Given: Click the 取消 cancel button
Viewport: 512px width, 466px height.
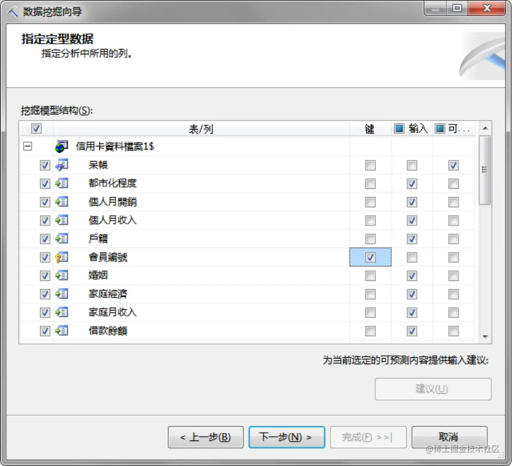Looking at the screenshot, I should point(449,437).
